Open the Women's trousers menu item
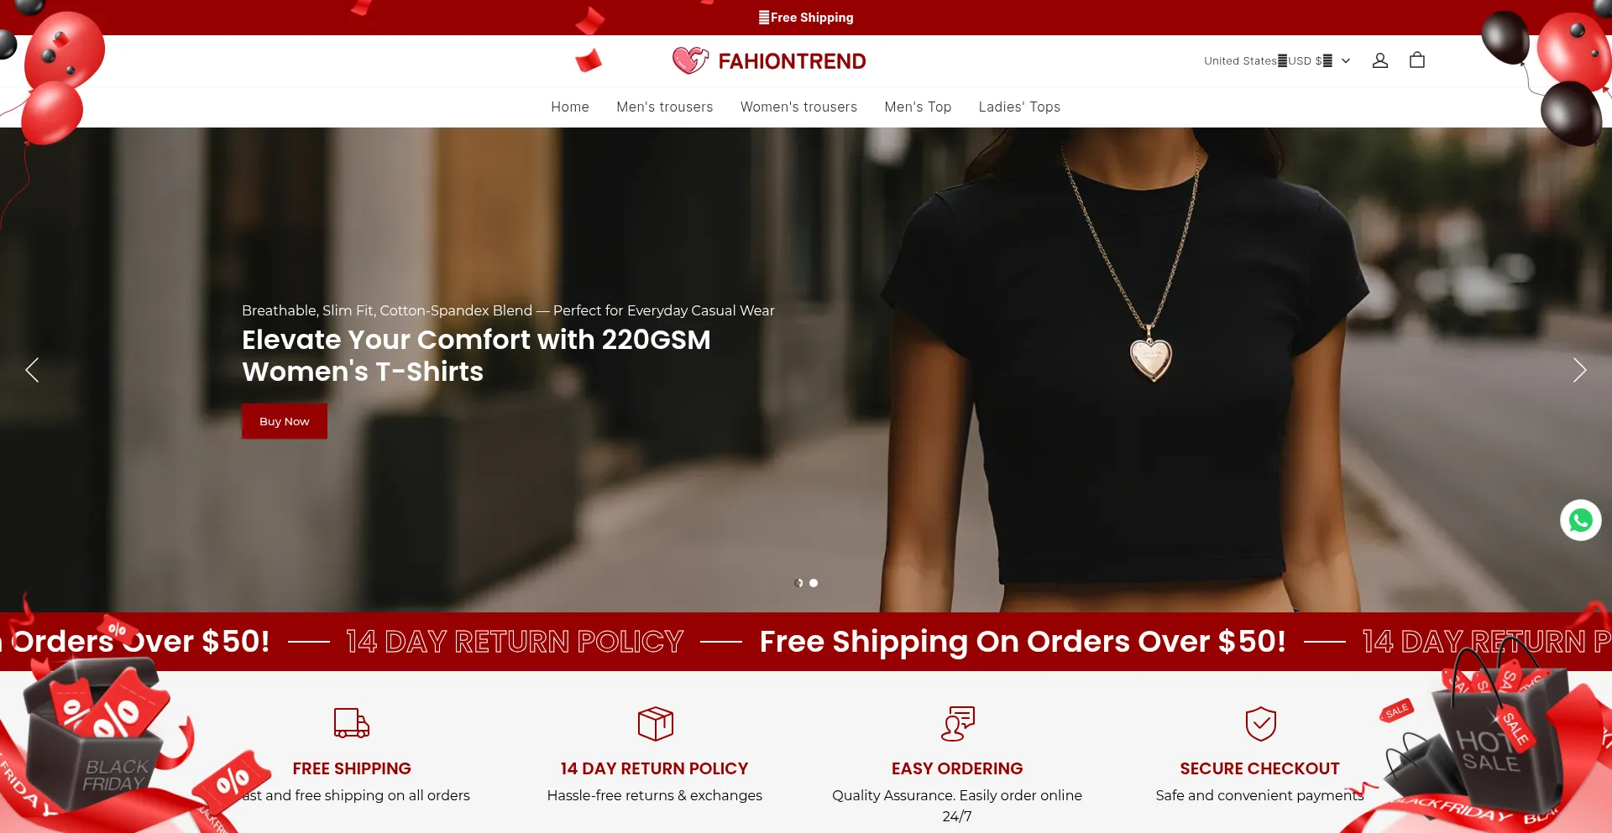The width and height of the screenshot is (1612, 833). click(x=798, y=107)
